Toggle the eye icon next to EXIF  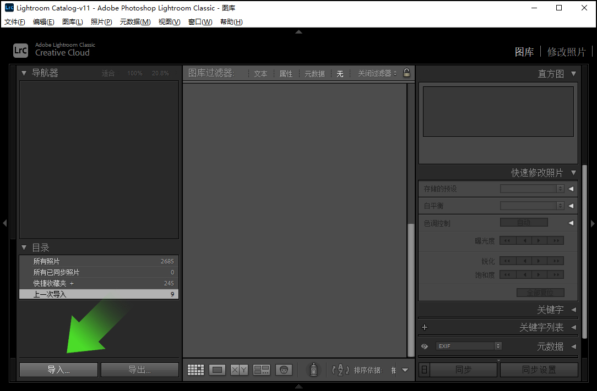point(425,346)
